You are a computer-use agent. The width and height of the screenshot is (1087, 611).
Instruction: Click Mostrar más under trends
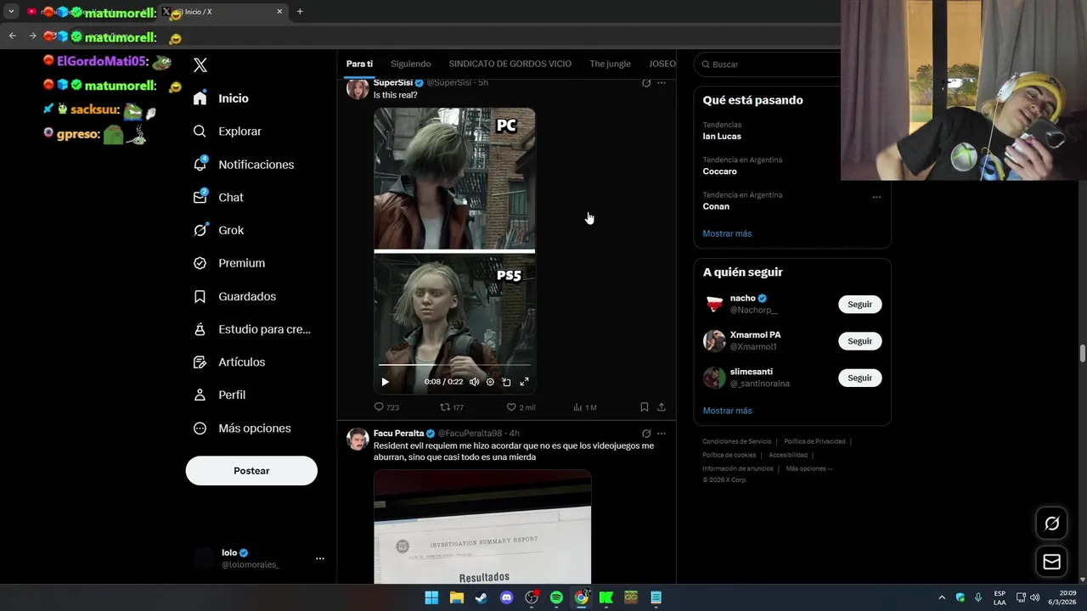(727, 233)
